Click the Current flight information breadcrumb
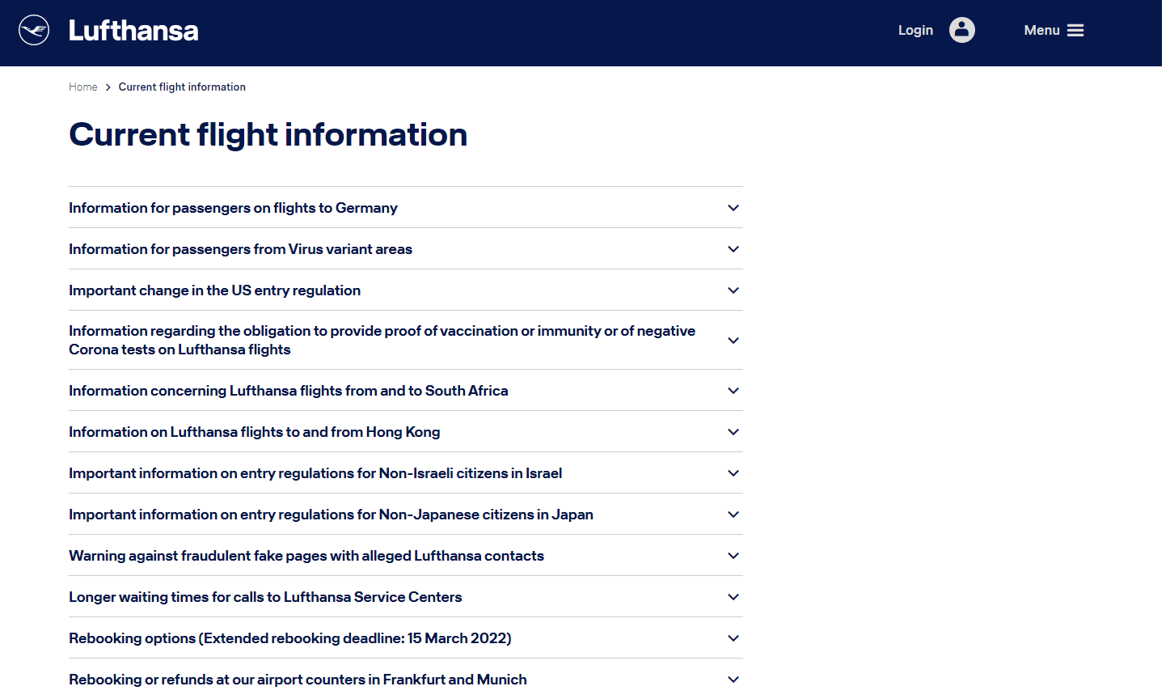Image resolution: width=1170 pixels, height=699 pixels. click(182, 87)
